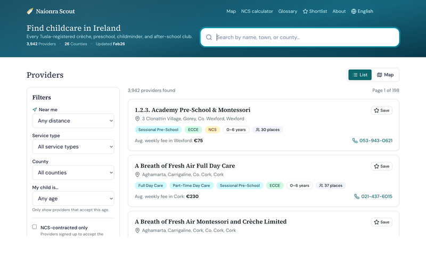Open 1.2.3. Academy Pre-School & Montessori listing
Image resolution: width=426 pixels, height=266 pixels.
pyautogui.click(x=193, y=110)
